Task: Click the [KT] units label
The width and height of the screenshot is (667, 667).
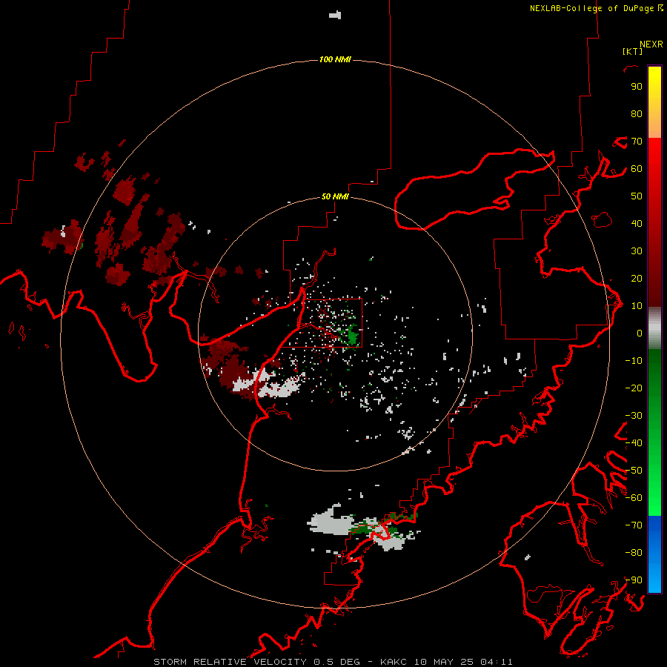Action: coord(632,51)
